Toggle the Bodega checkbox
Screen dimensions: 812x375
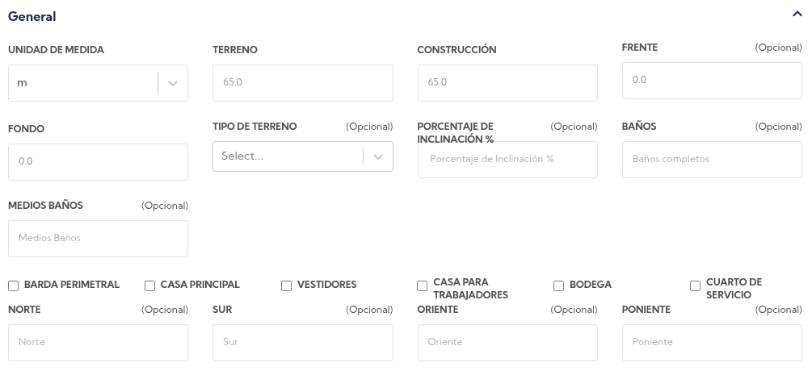tap(558, 285)
